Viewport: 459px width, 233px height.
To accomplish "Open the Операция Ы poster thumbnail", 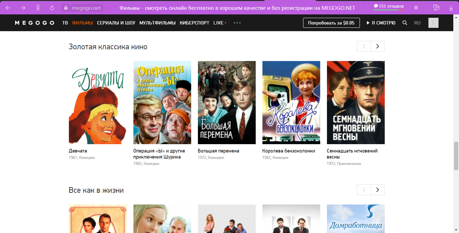I will [x=162, y=103].
